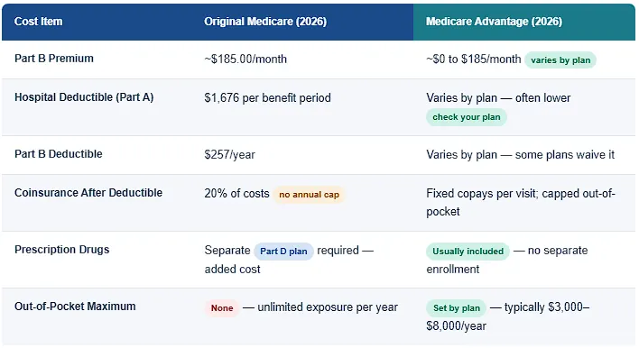Click the 'Part B Premium' row label
639x348 pixels.
coord(54,59)
